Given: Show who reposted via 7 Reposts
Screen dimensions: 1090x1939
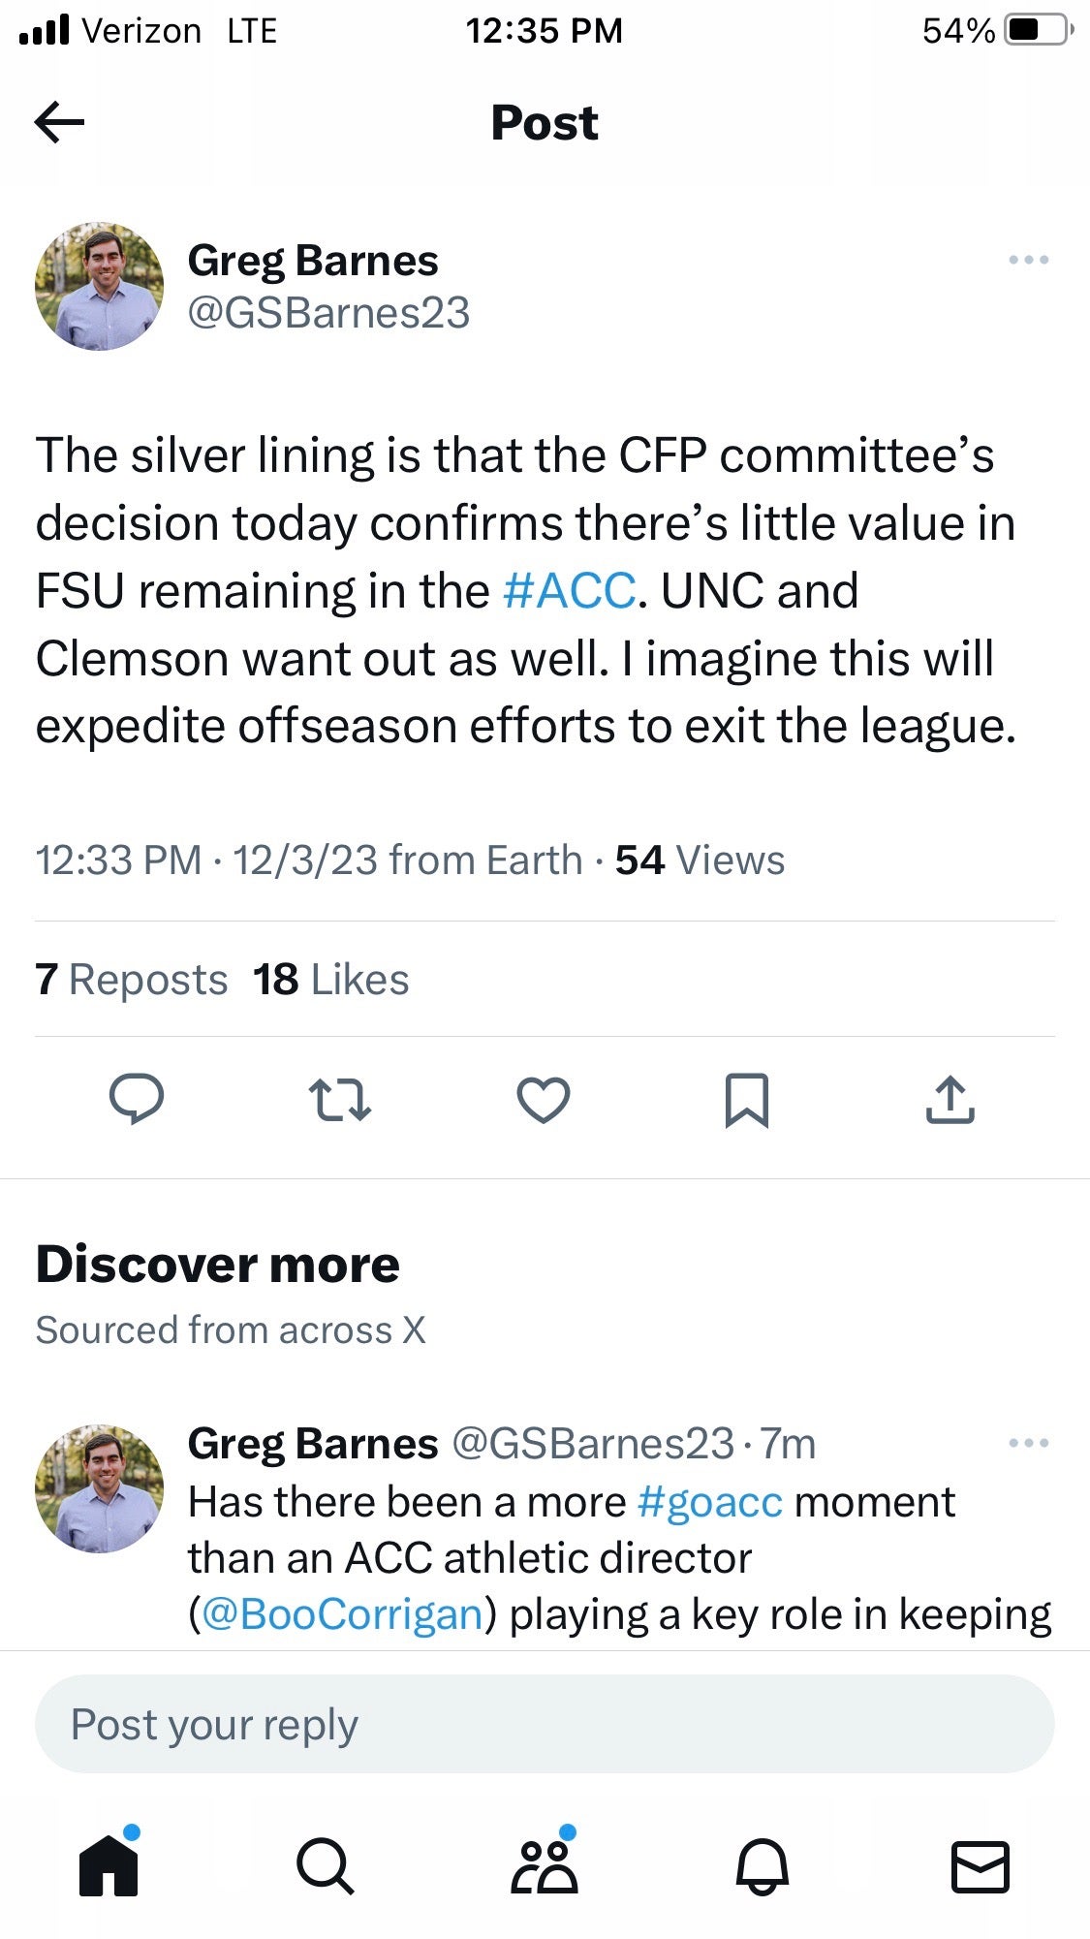Looking at the screenshot, I should (x=131, y=979).
